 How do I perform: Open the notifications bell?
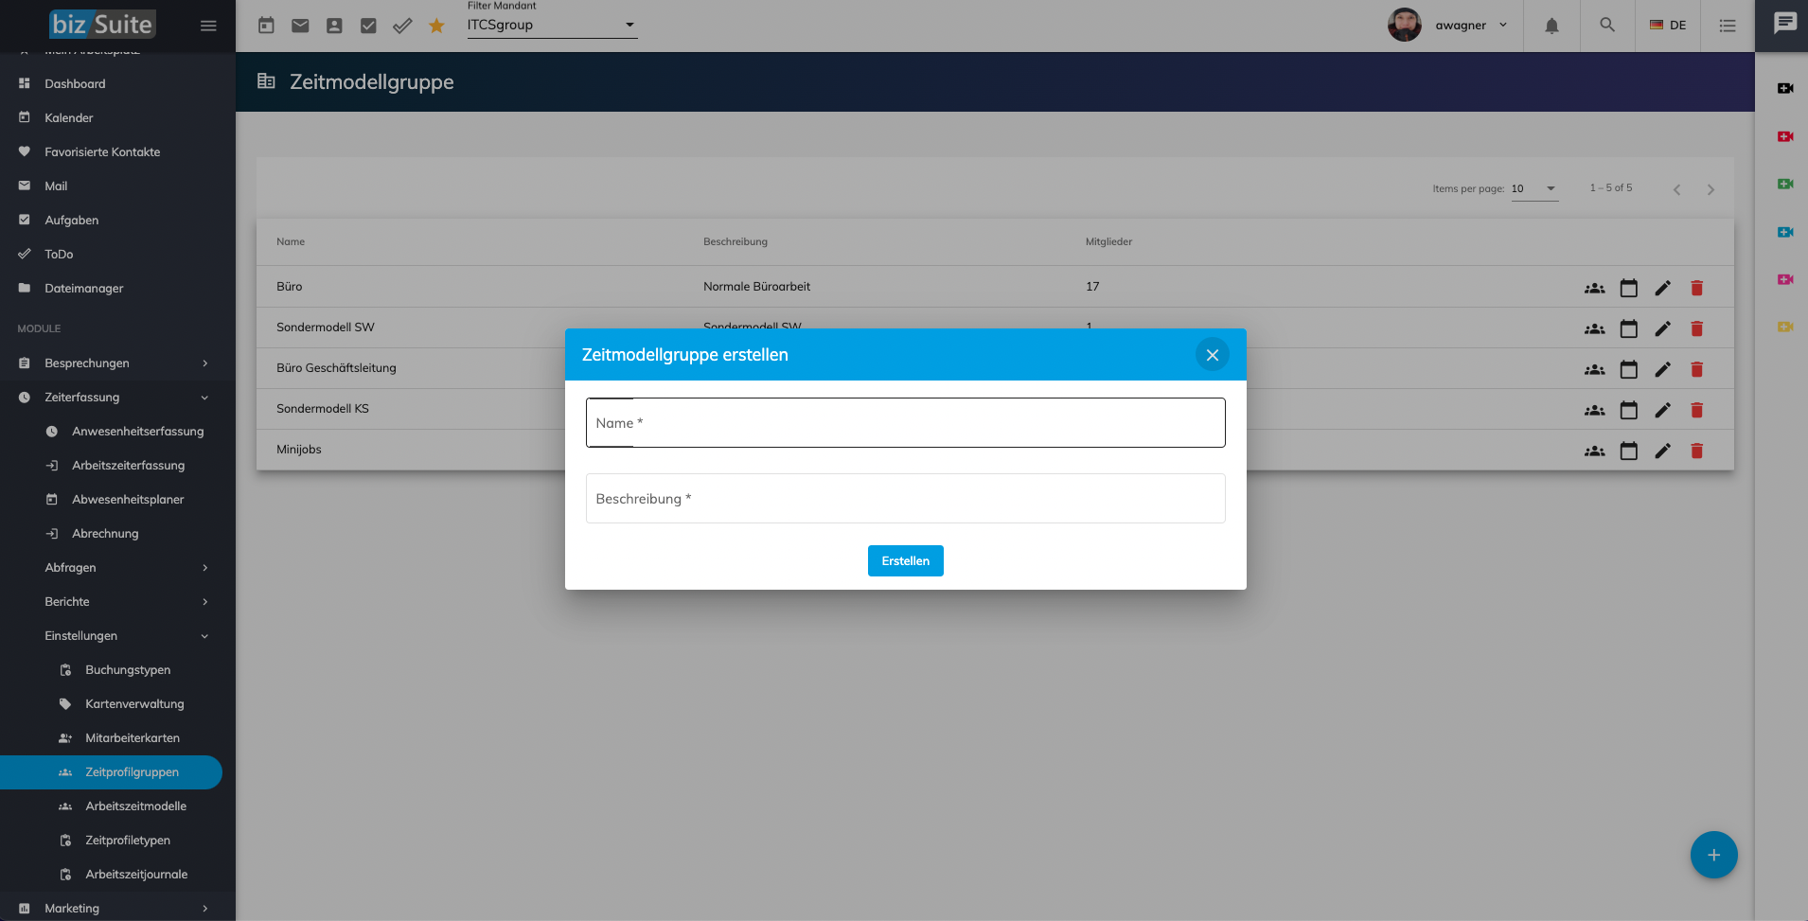1551,26
